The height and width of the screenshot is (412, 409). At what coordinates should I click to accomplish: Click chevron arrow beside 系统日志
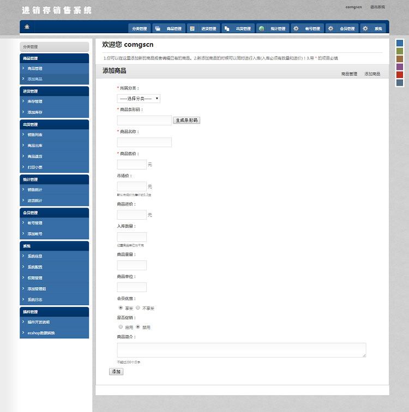23,300
